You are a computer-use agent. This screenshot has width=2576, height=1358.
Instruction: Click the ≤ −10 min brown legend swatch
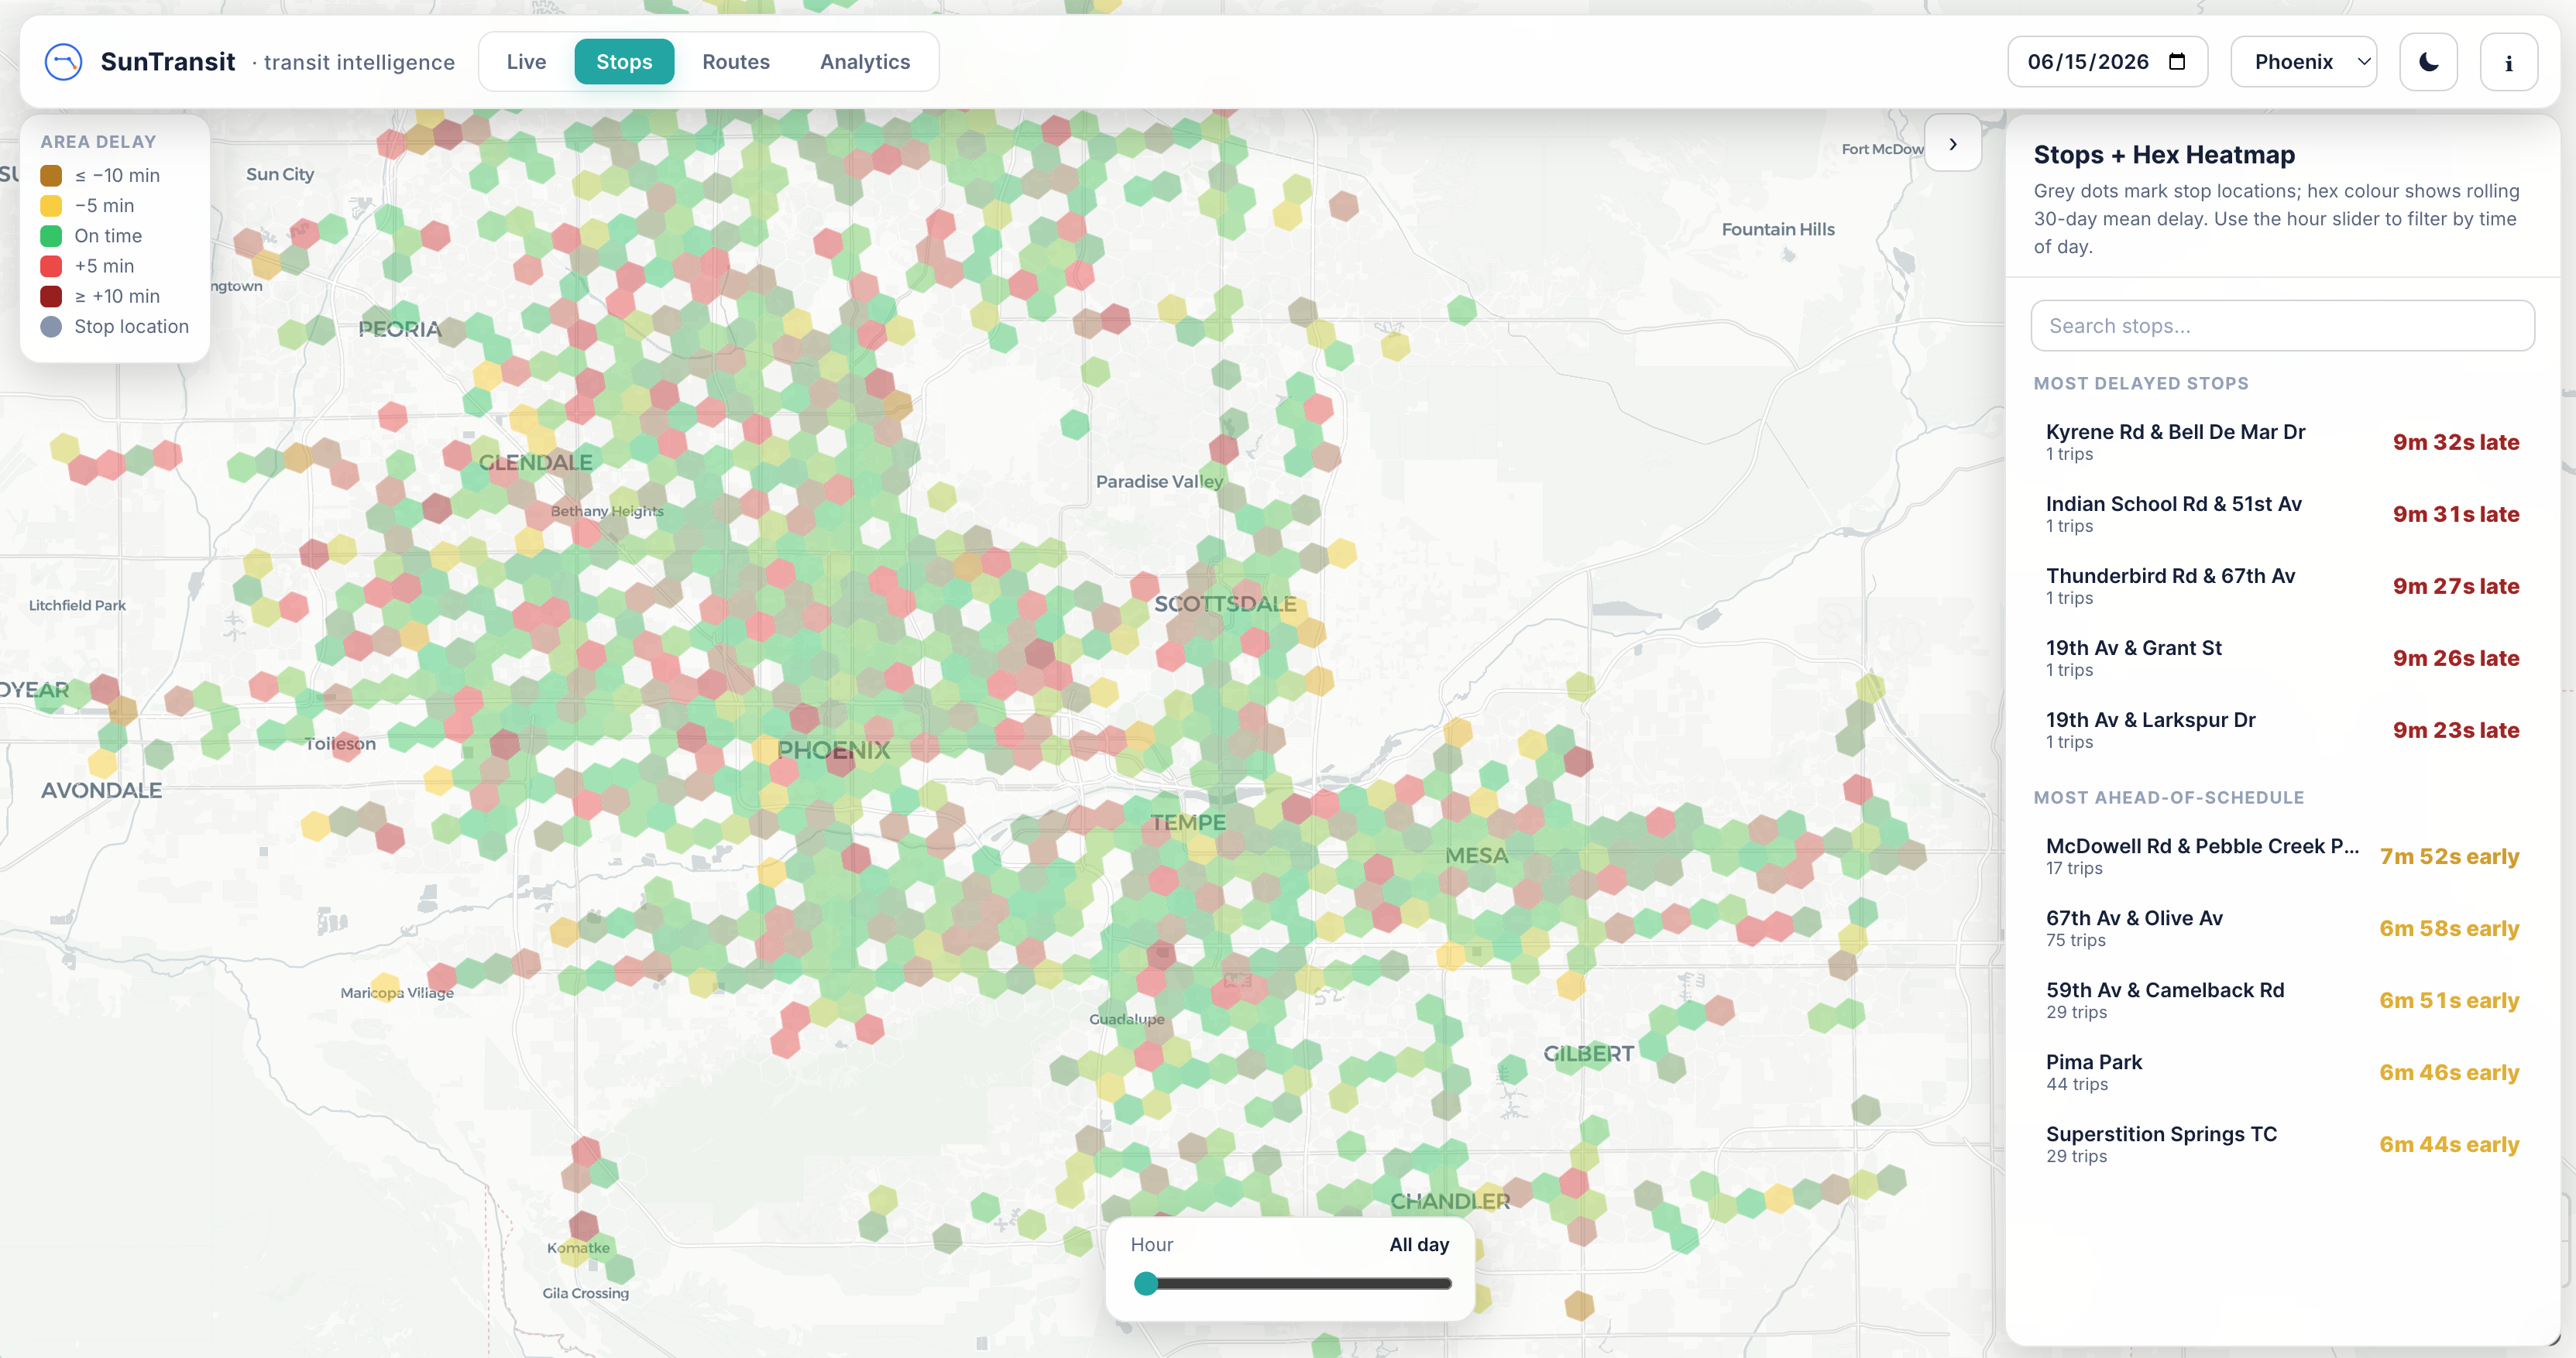(51, 176)
